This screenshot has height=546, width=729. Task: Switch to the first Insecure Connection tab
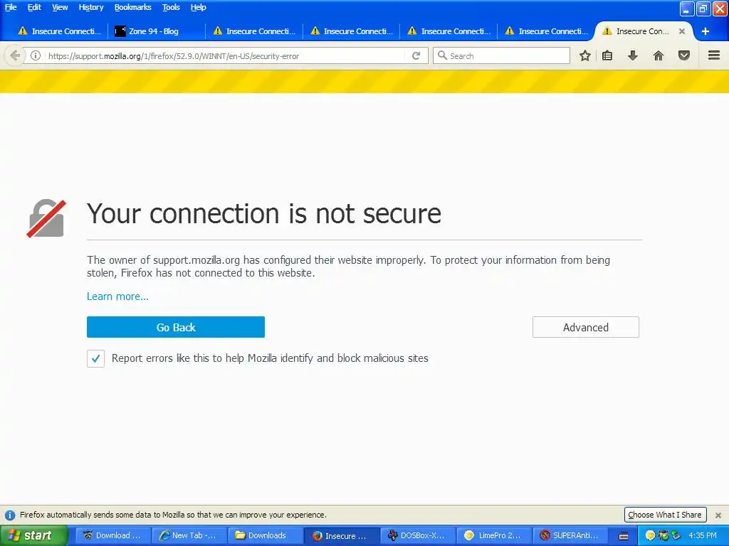(58, 31)
